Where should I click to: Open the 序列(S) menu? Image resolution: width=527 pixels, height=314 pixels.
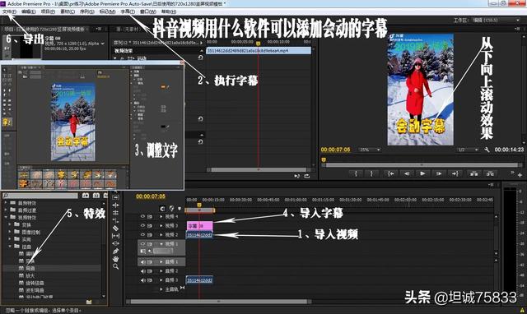[x=87, y=12]
